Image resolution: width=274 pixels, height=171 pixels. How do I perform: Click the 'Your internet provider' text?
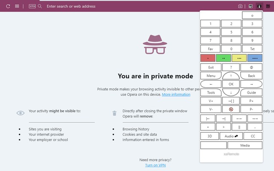pos(46,134)
